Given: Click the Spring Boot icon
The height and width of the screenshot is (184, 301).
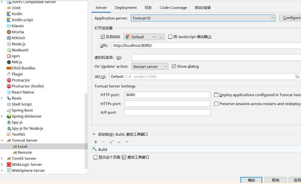Looking at the screenshot, I should point(9,110).
